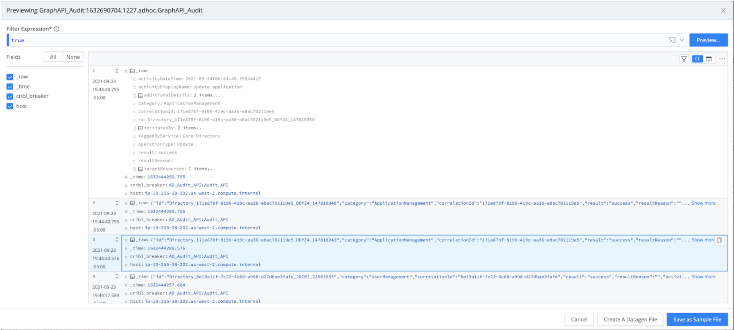Toggle the cribl_breaker field checkbox
Screen dimensions: 734x330
[9, 96]
